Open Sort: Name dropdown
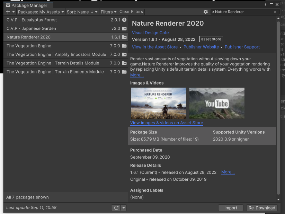 point(82,12)
